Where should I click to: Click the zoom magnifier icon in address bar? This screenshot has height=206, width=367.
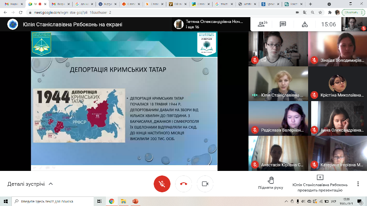tap(312, 12)
